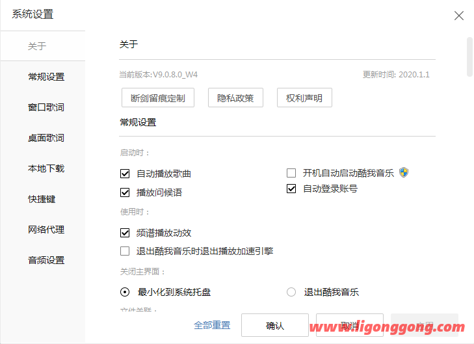This screenshot has width=474, height=344.
Task: Toggle 播放问候语 checkbox
Action: 125,192
